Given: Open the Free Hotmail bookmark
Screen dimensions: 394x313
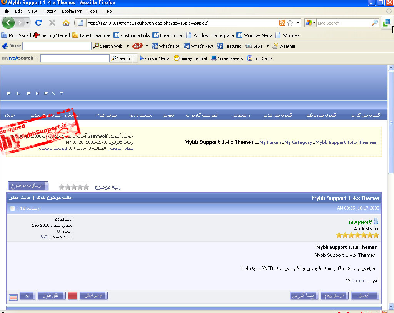Looking at the screenshot, I should coord(168,35).
